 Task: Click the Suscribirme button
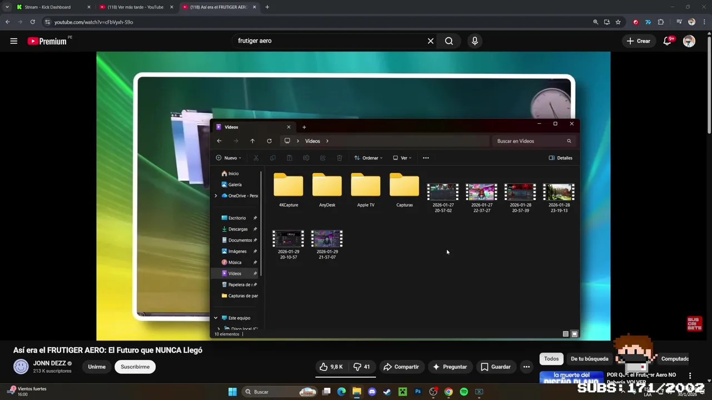click(x=135, y=367)
